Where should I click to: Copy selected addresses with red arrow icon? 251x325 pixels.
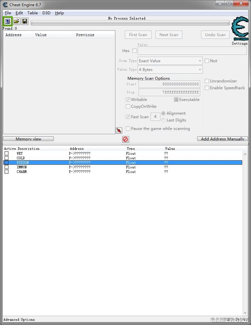tap(119, 131)
